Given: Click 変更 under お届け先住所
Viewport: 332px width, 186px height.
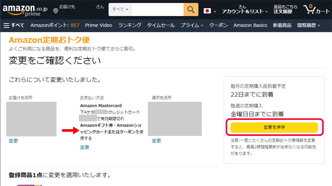Looking at the screenshot, I should click(13, 141).
